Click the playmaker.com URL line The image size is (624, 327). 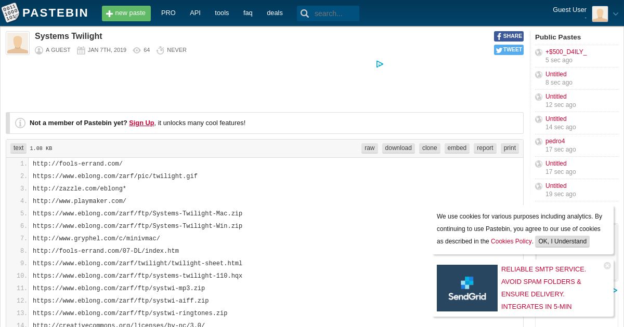click(x=80, y=201)
